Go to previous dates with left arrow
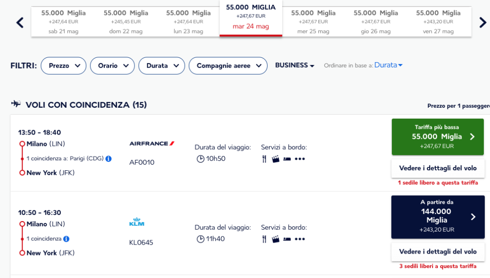 pyautogui.click(x=20, y=22)
